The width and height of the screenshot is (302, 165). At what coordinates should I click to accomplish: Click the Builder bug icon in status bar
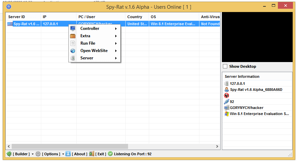coord(9,154)
